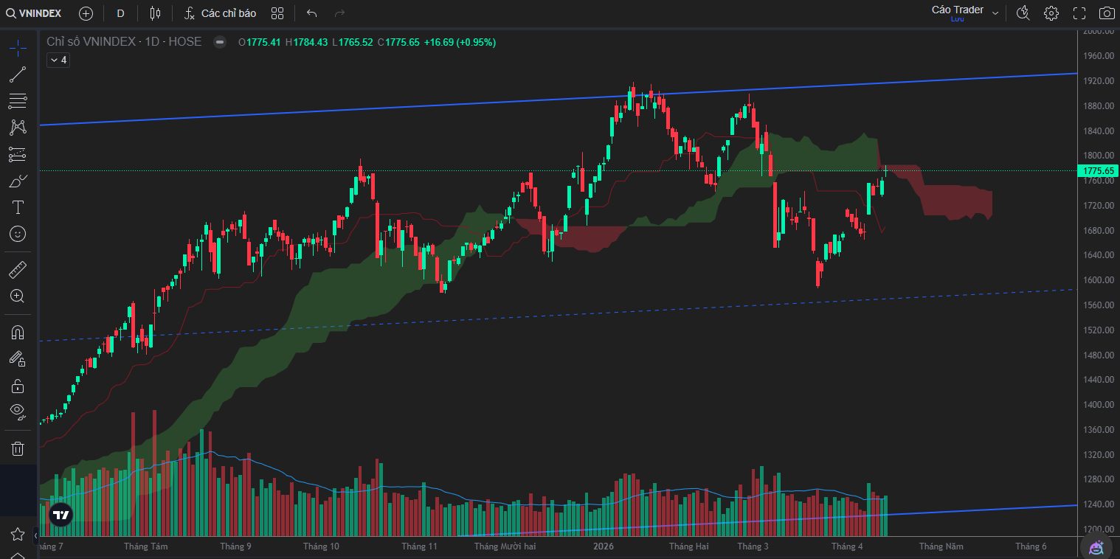Click the Tháng Tám time axis label
Image resolution: width=1120 pixels, height=559 pixels.
pyautogui.click(x=146, y=546)
